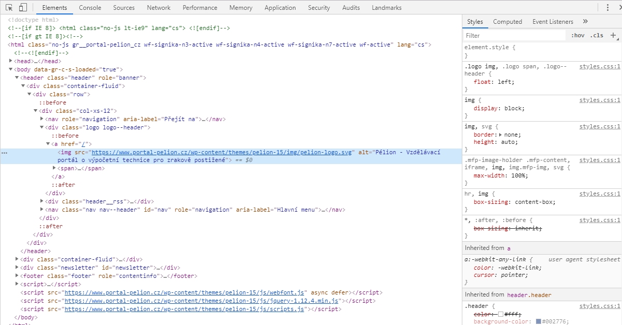622x325 pixels.
Task: Click the height: auto declaration
Action: (496, 142)
